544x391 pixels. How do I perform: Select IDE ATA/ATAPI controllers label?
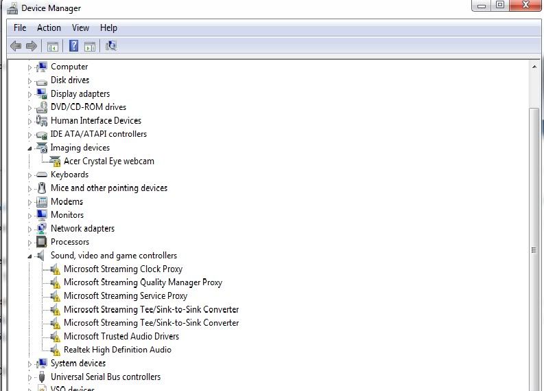coord(99,134)
